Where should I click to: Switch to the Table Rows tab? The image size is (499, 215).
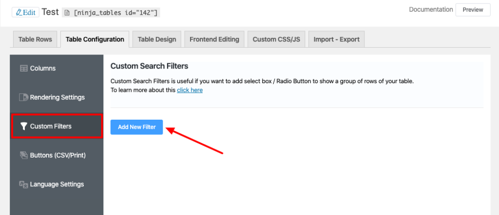[x=35, y=39]
